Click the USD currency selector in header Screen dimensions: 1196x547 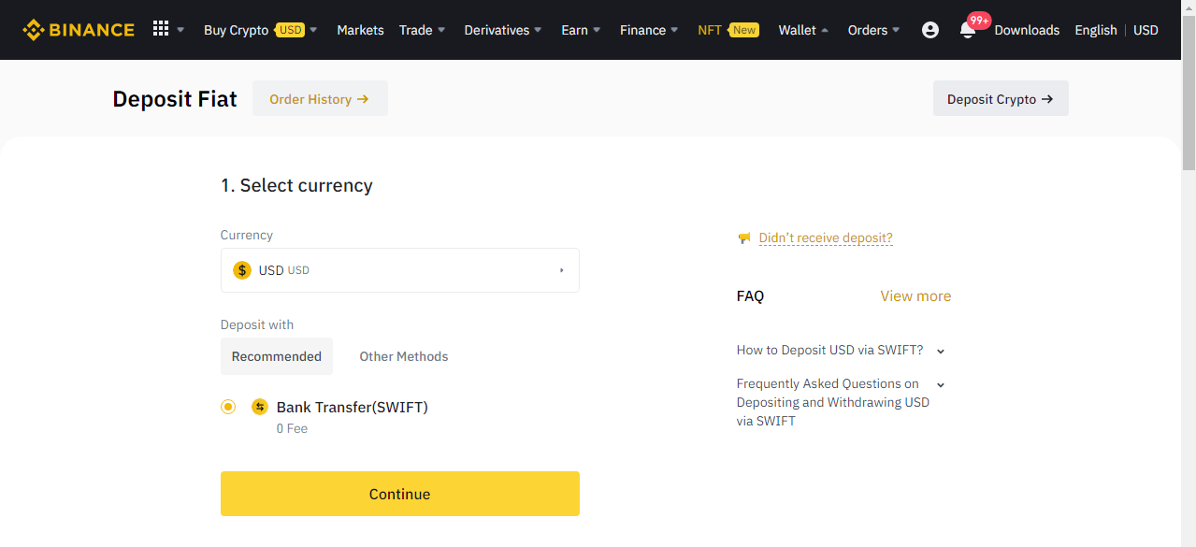1146,30
